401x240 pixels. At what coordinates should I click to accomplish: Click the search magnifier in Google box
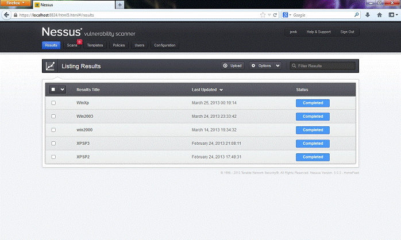pos(356,15)
